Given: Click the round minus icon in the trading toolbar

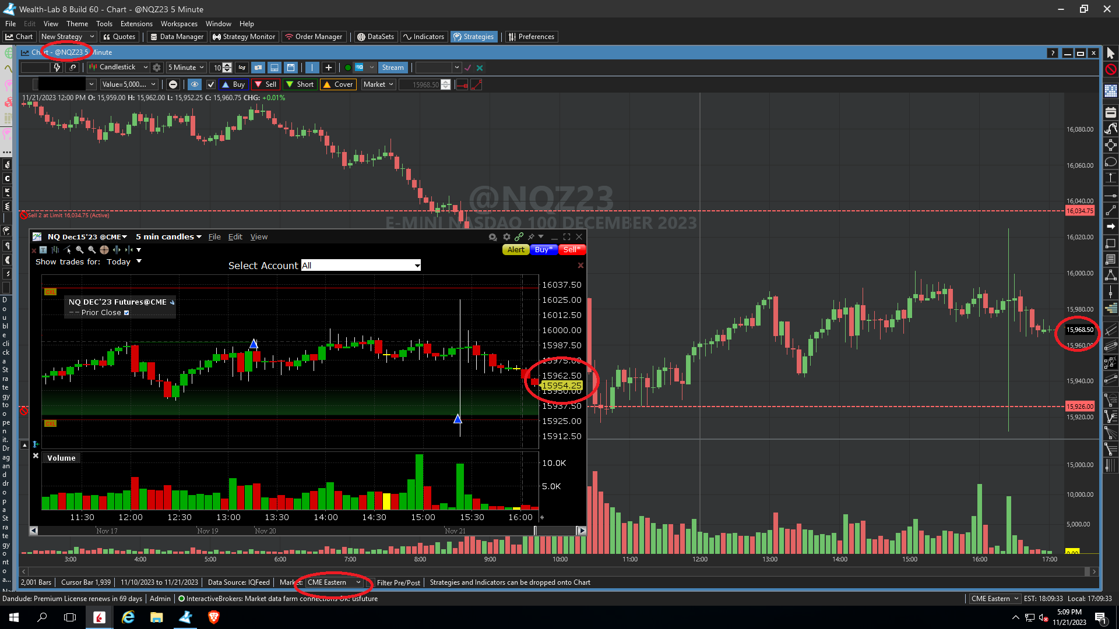Looking at the screenshot, I should [173, 84].
